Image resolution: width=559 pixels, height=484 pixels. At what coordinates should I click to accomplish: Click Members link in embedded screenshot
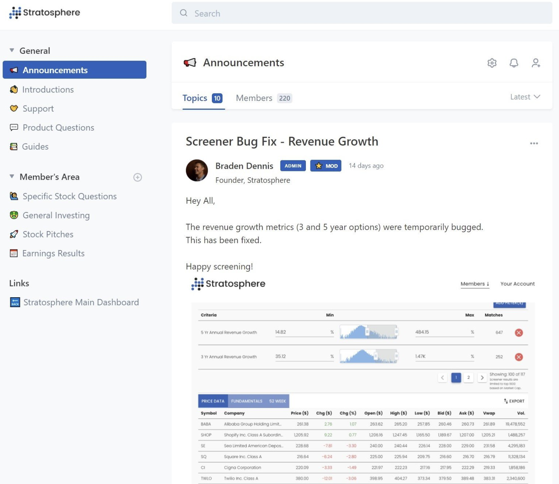[x=475, y=284]
